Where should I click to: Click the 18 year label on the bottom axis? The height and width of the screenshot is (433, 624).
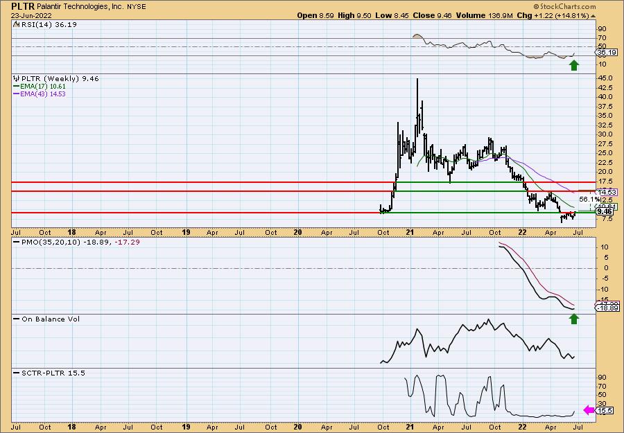pyautogui.click(x=72, y=427)
